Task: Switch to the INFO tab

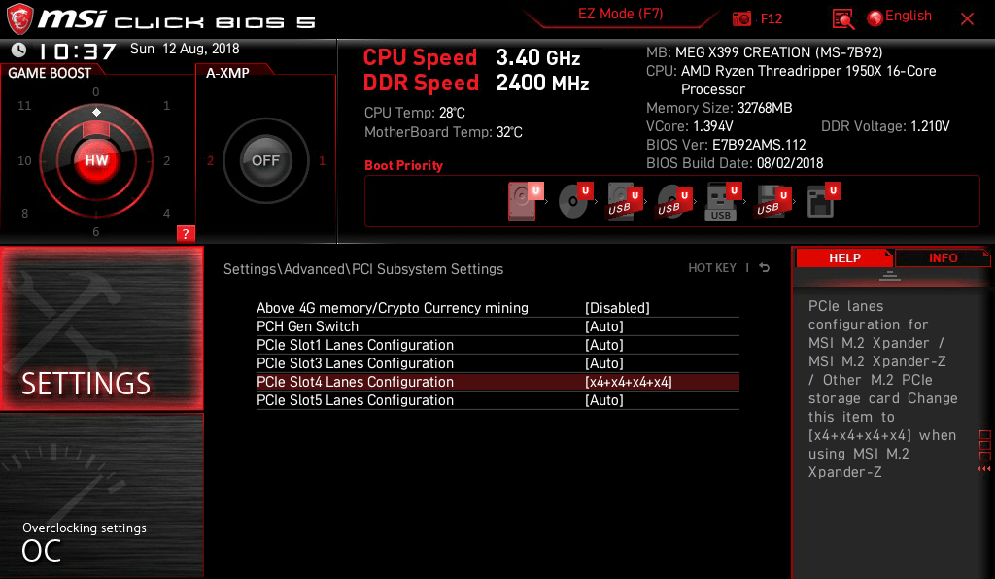Action: coord(943,258)
